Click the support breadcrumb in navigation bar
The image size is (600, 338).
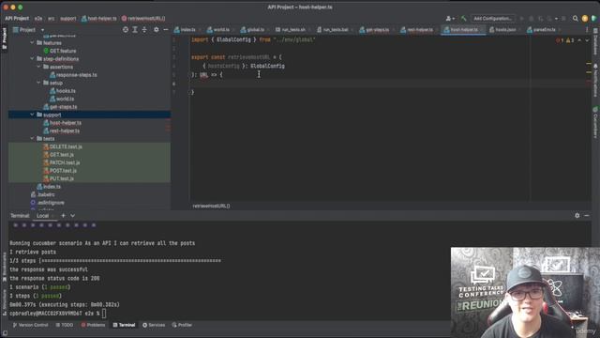[68, 19]
